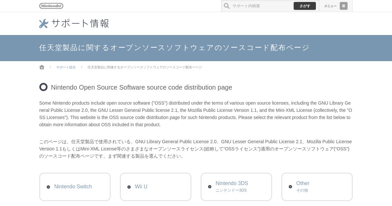Open サポート総合 breadcrumb link
The width and height of the screenshot is (392, 206).
pyautogui.click(x=66, y=67)
